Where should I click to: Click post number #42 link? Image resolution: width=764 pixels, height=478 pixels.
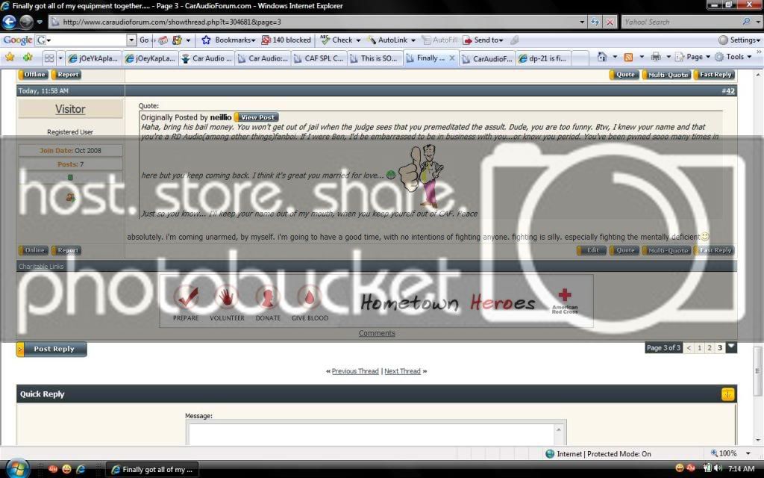(728, 91)
